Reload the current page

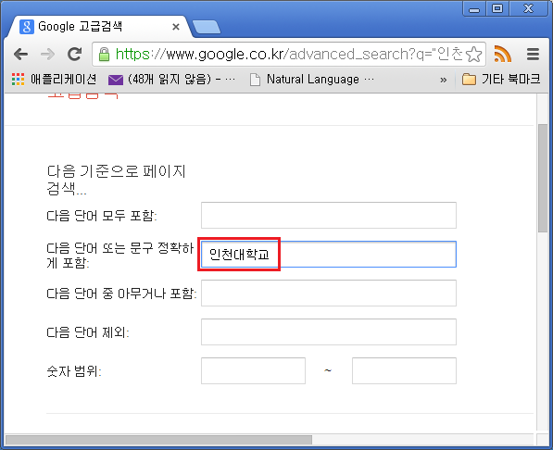(74, 54)
